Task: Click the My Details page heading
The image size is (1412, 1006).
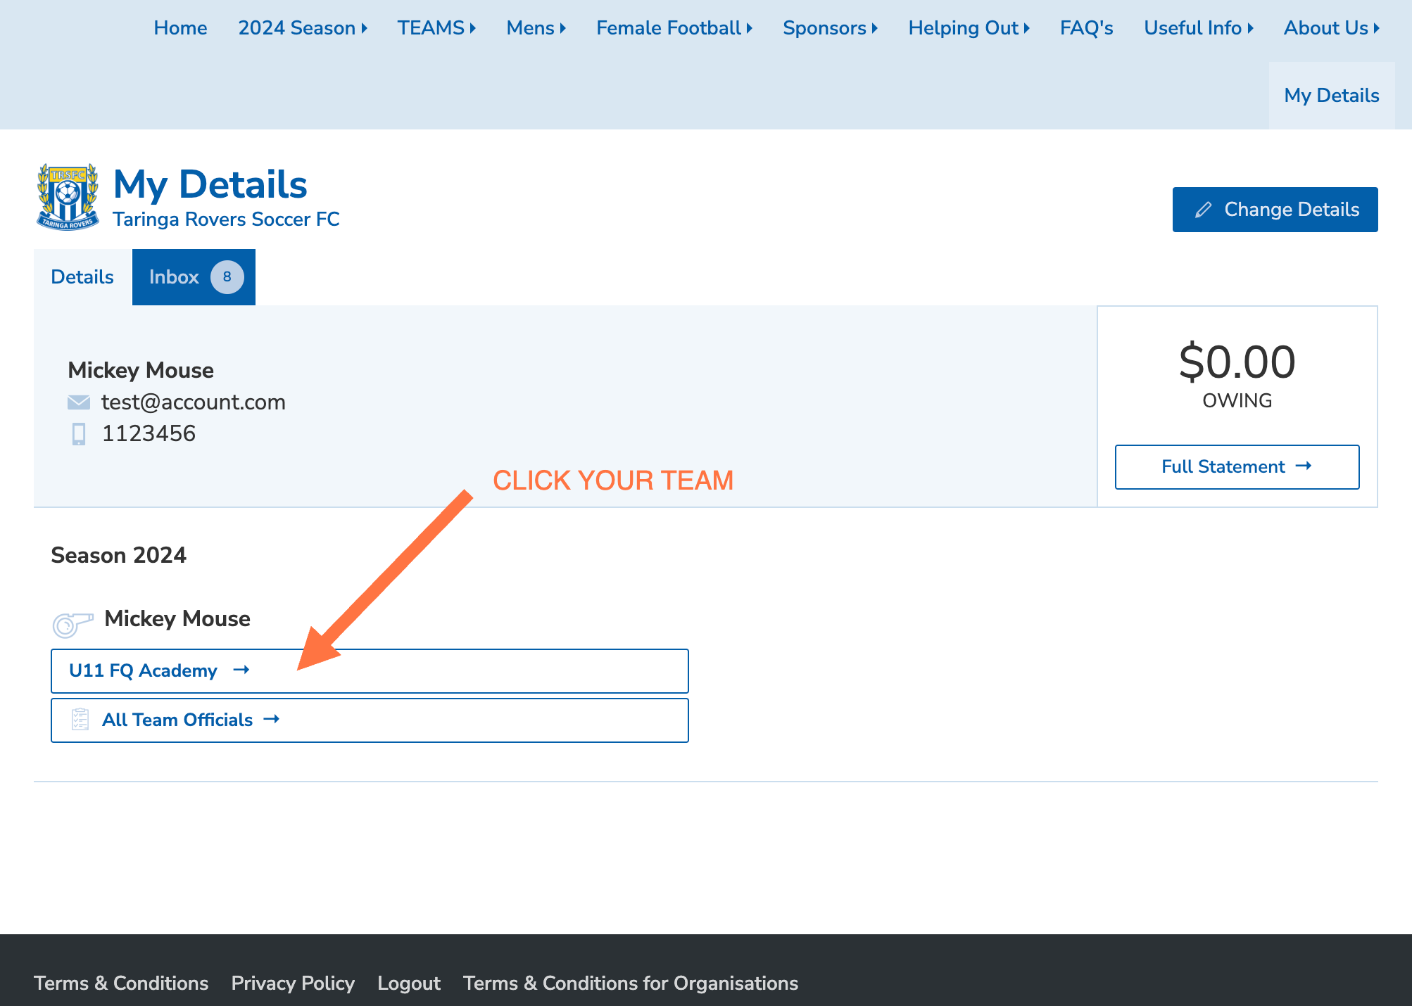Action: point(210,184)
